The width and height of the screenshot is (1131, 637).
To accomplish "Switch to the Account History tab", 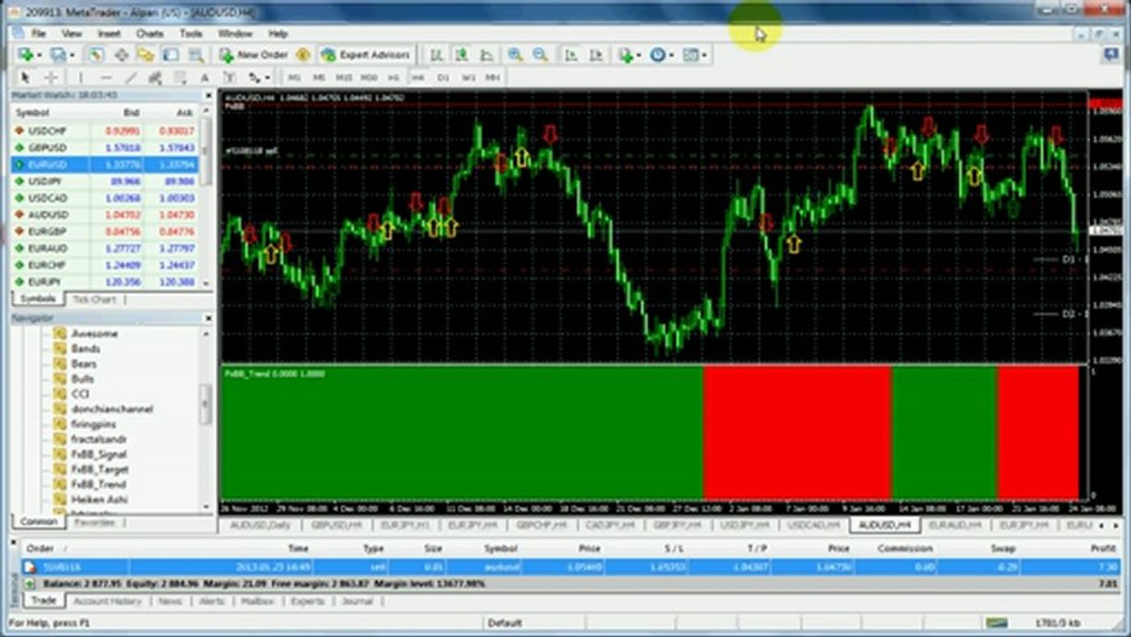I will pyautogui.click(x=107, y=601).
